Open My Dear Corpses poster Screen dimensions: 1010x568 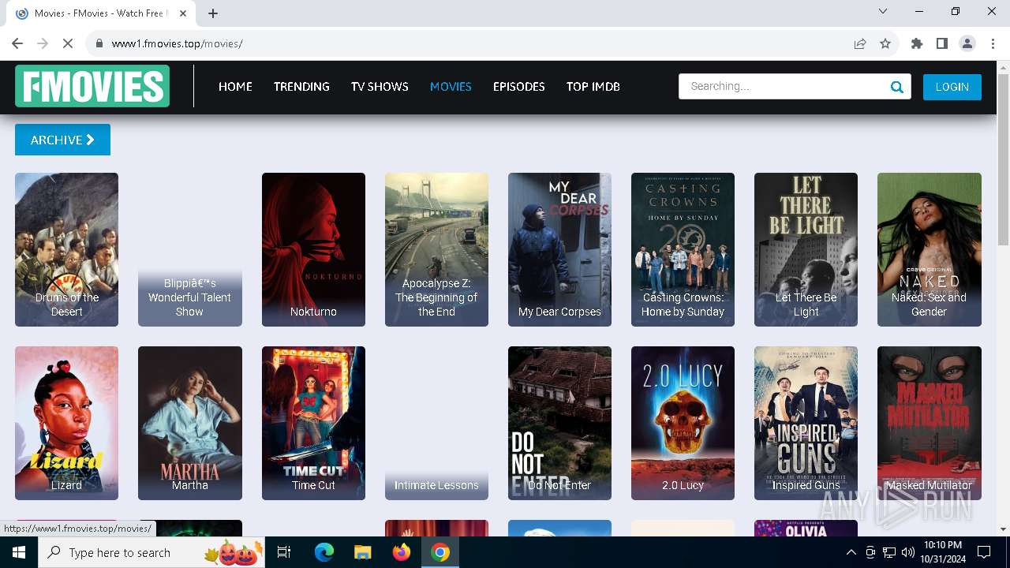coord(559,249)
